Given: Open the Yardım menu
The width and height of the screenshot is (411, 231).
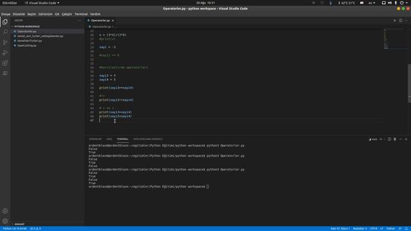Looking at the screenshot, I should tap(95, 14).
